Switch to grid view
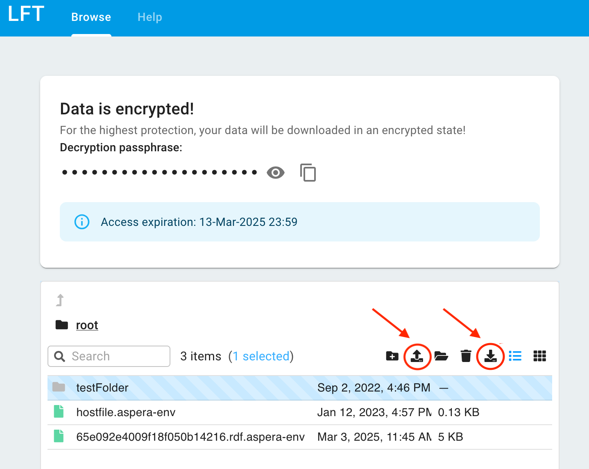Viewport: 589px width, 469px height. (539, 356)
